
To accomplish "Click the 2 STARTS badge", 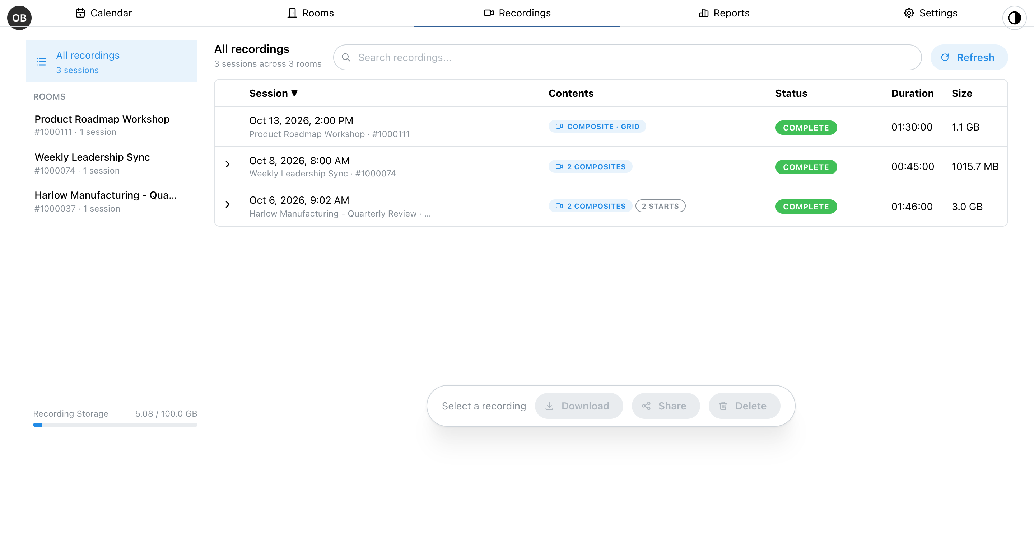I will point(660,206).
